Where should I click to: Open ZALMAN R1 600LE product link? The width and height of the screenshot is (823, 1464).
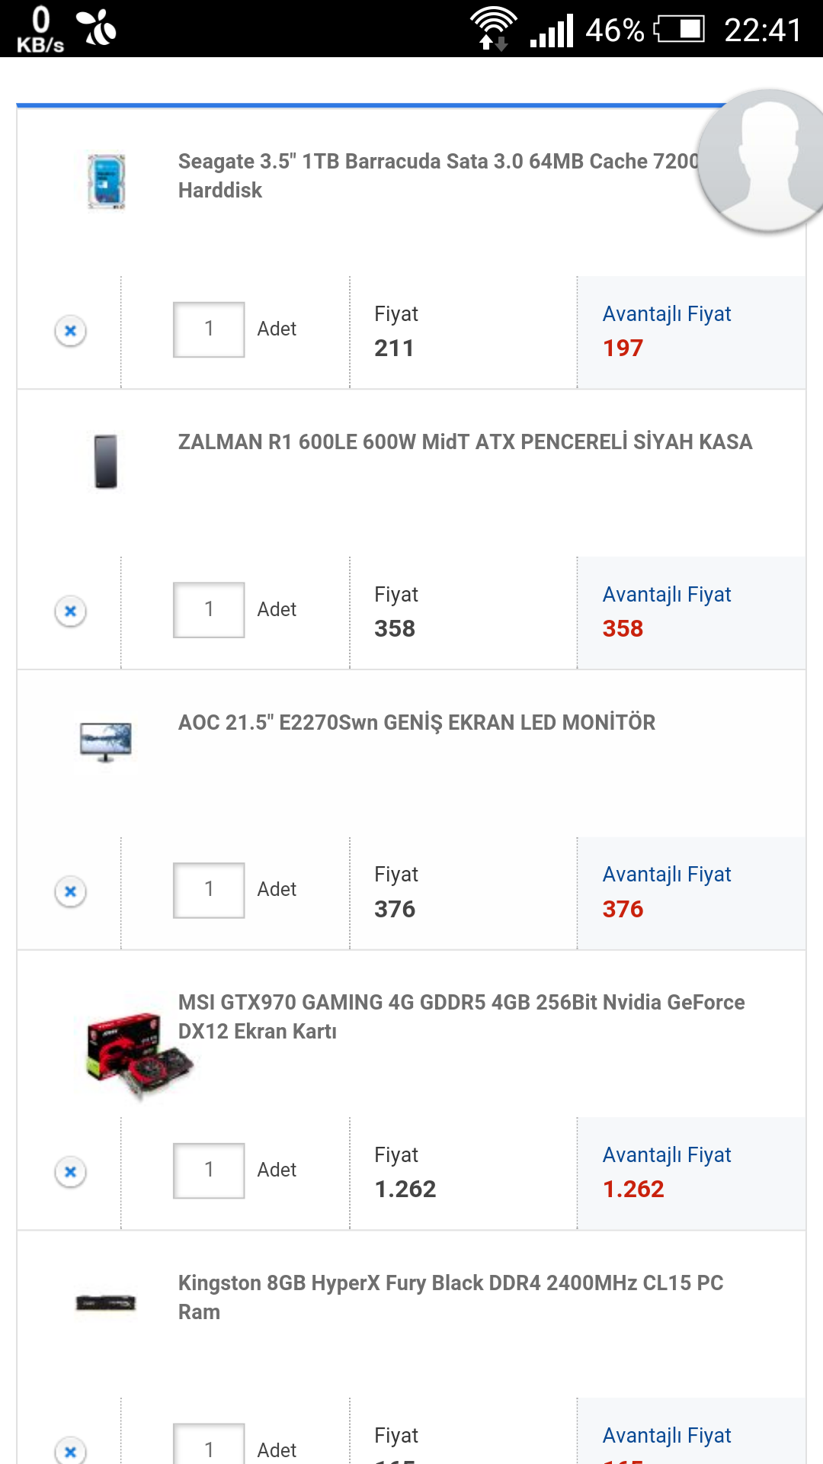(465, 442)
